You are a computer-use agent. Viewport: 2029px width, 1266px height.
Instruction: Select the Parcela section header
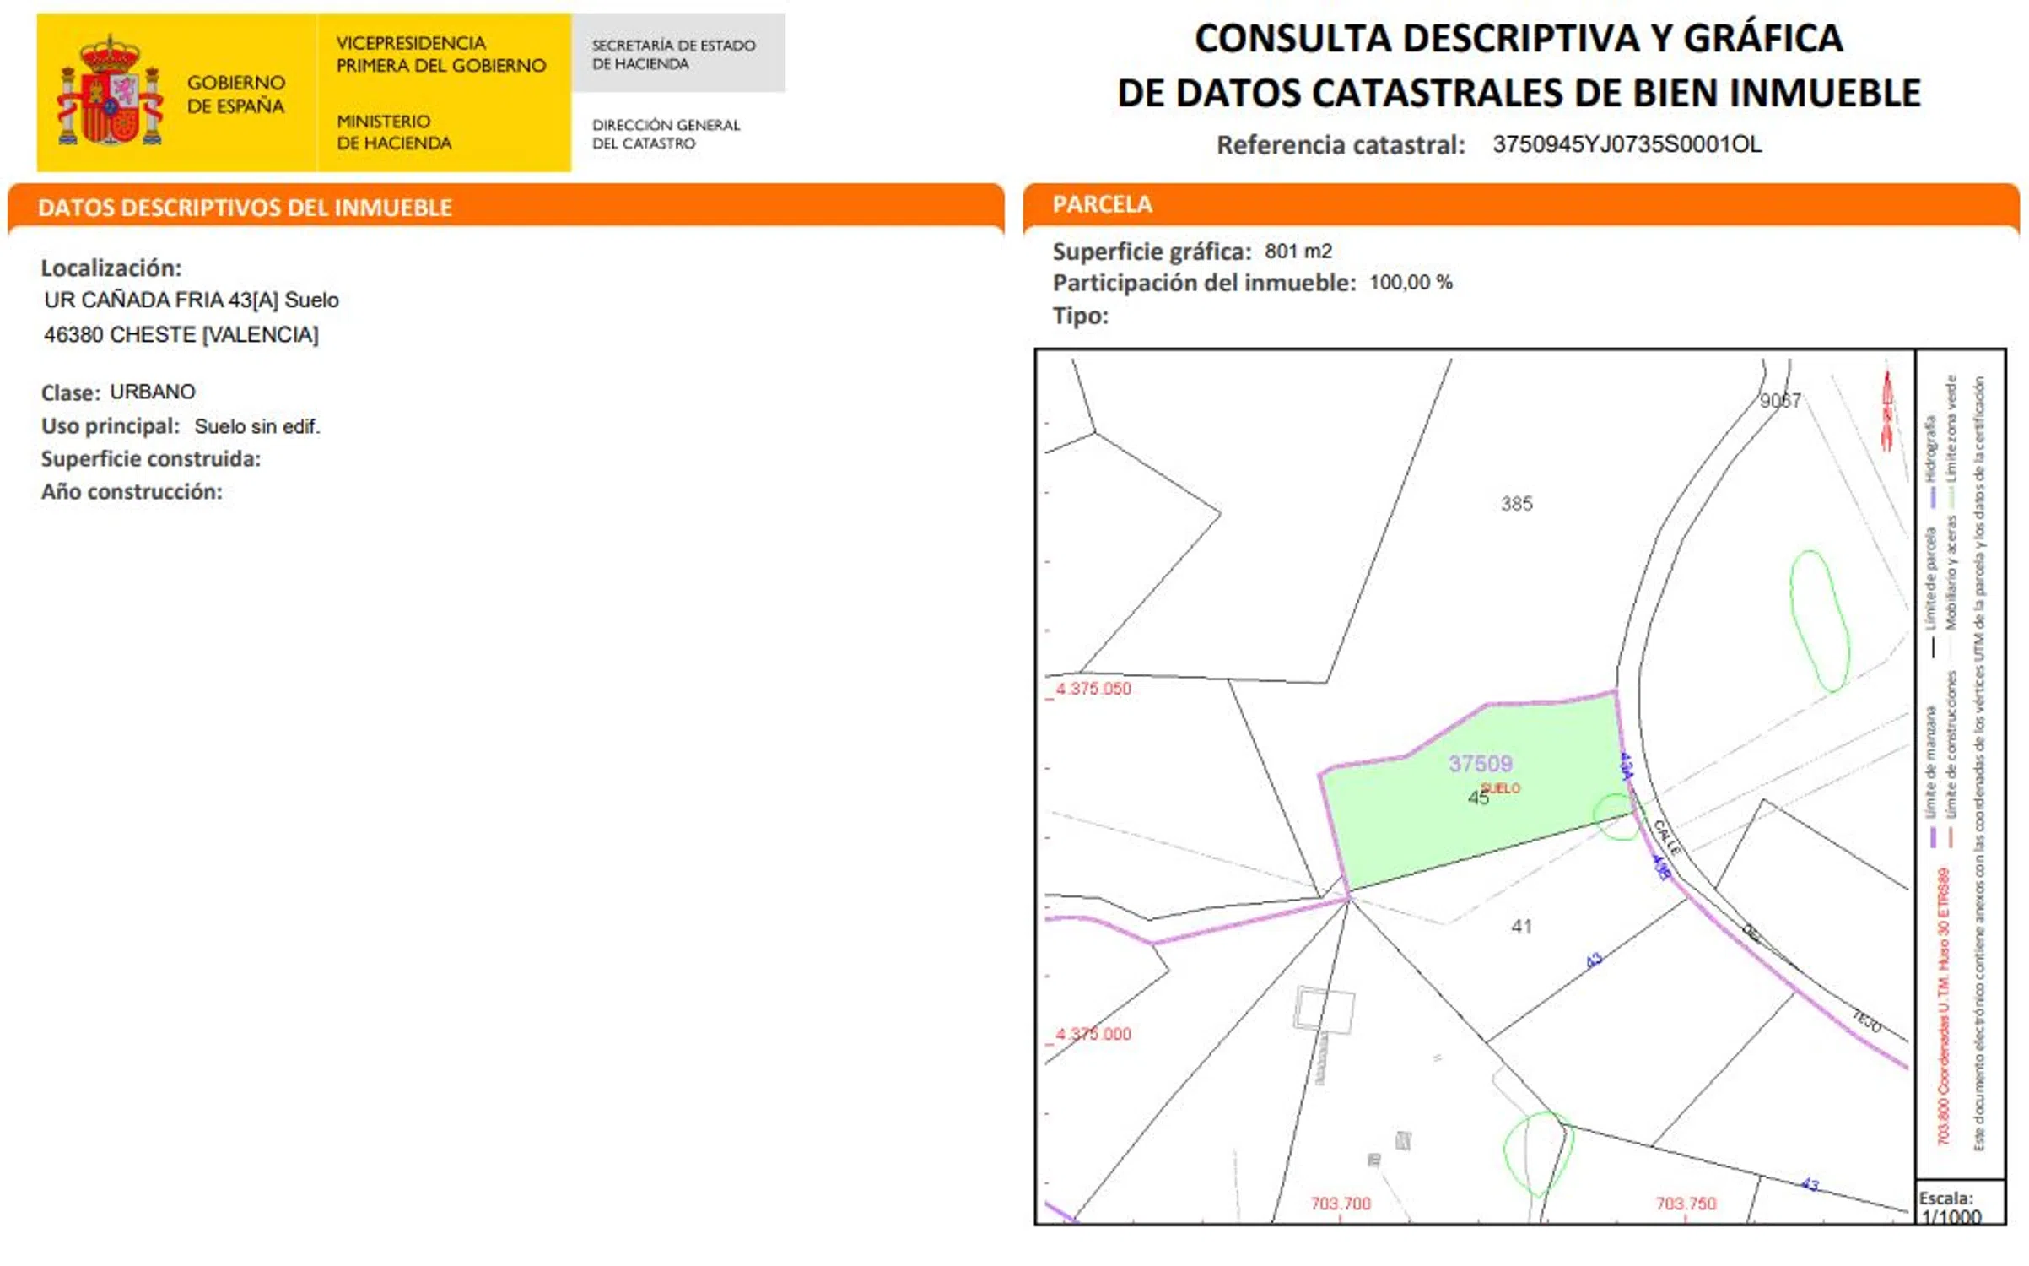tap(1102, 204)
